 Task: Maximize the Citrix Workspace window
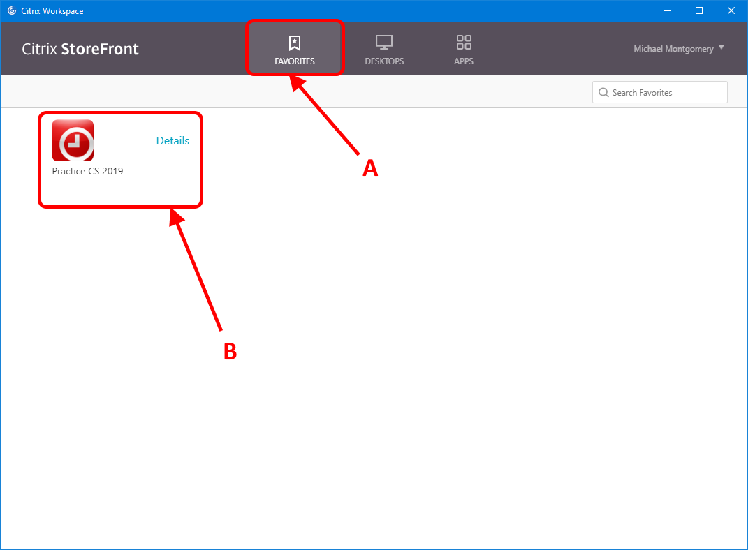(x=699, y=10)
